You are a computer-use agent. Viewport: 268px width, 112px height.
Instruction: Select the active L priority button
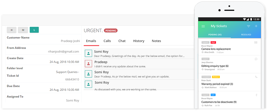click(34, 30)
